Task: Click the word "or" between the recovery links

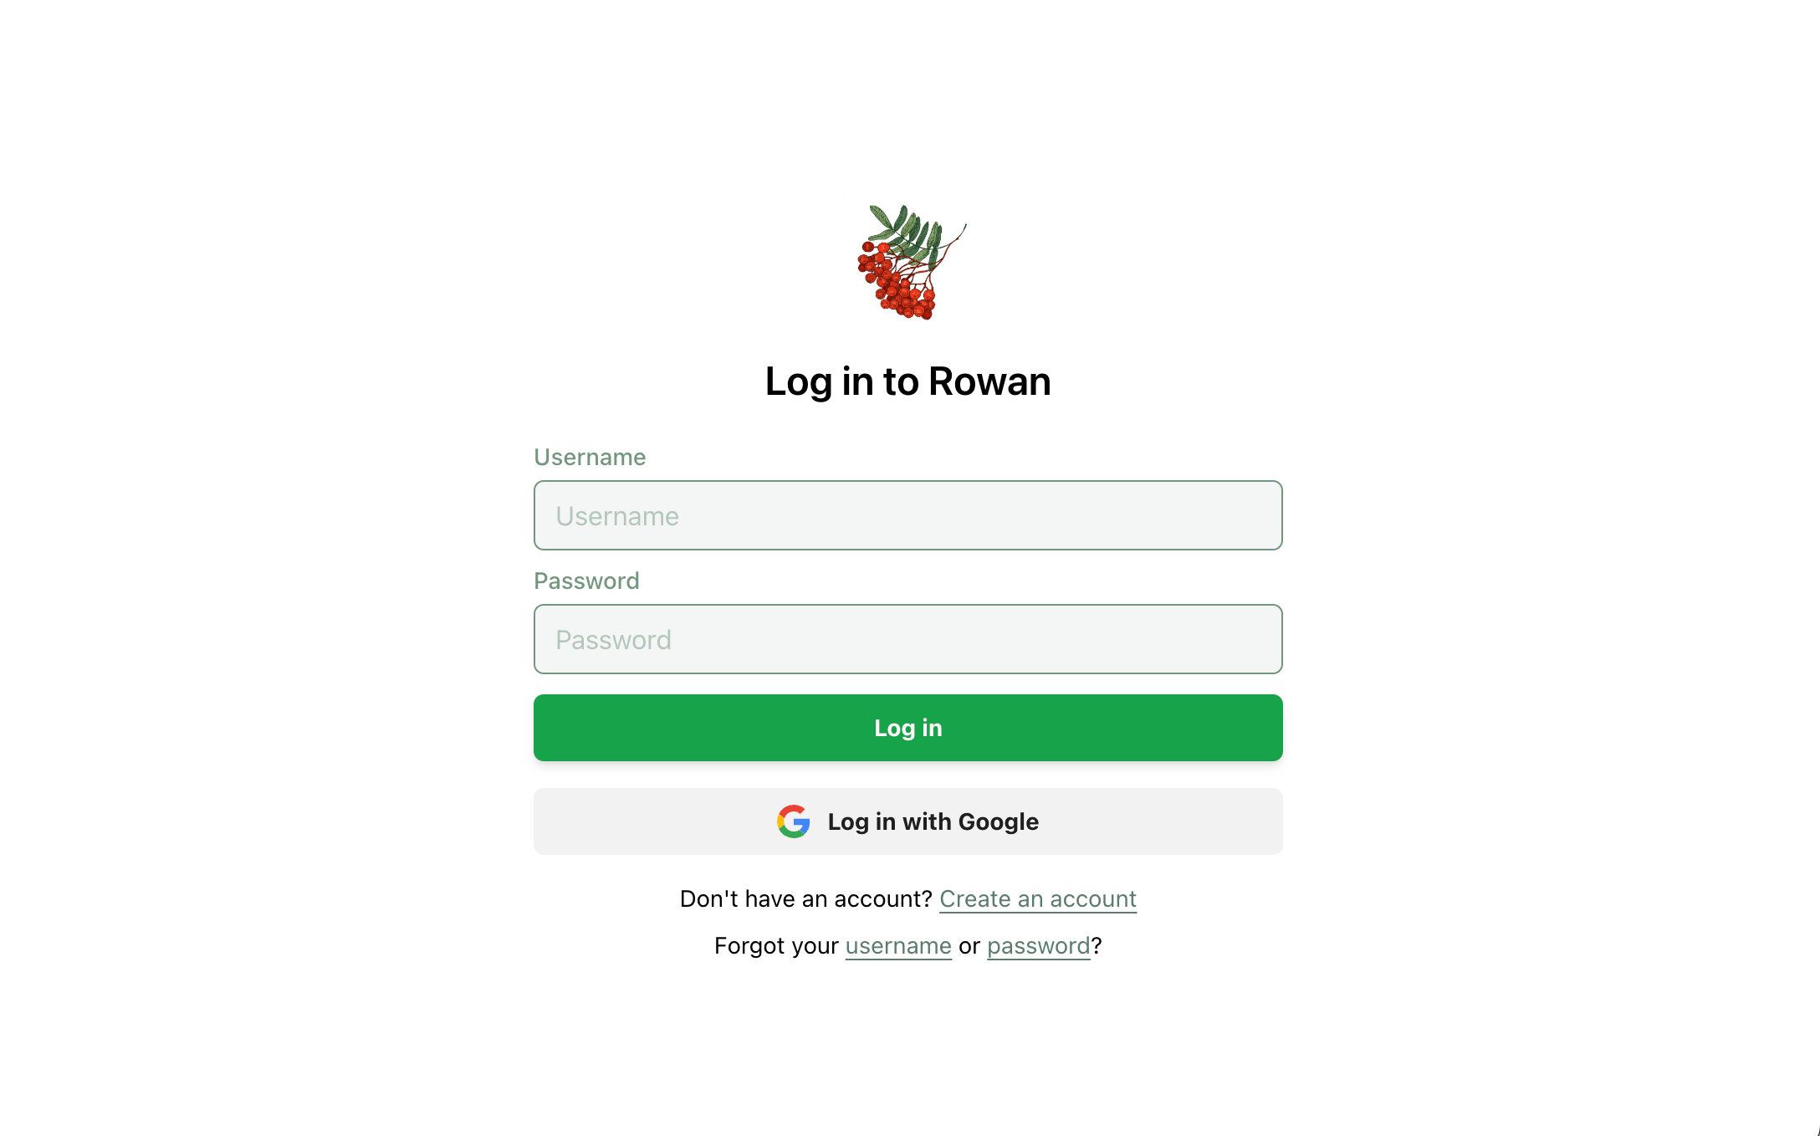Action: tap(969, 946)
